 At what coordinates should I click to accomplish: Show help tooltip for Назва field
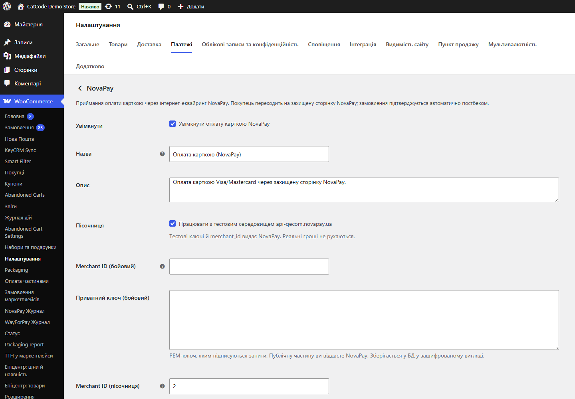click(162, 154)
